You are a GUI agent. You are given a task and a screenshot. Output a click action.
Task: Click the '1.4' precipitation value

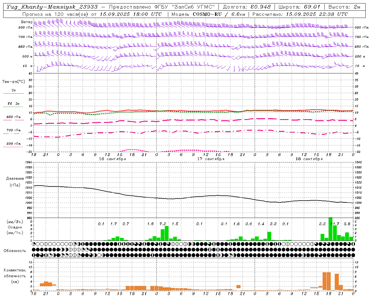point(261,224)
